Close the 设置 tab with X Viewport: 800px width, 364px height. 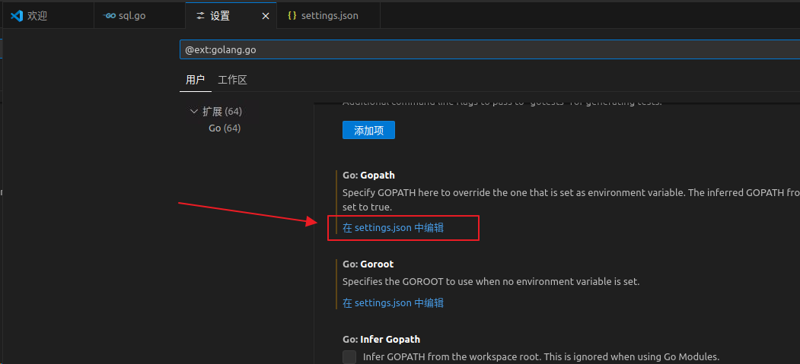click(x=266, y=16)
